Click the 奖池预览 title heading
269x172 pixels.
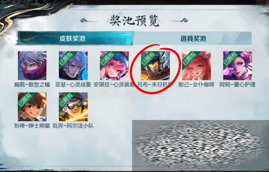(134, 21)
